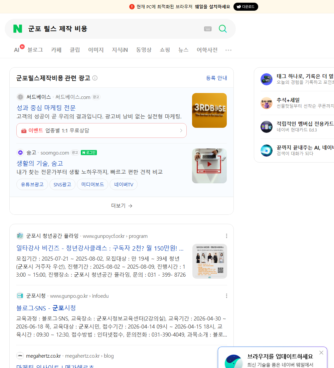The width and height of the screenshot is (334, 368).
Task: Open more options for 군포시 청년공간 플라잉 result
Action: 226,236
